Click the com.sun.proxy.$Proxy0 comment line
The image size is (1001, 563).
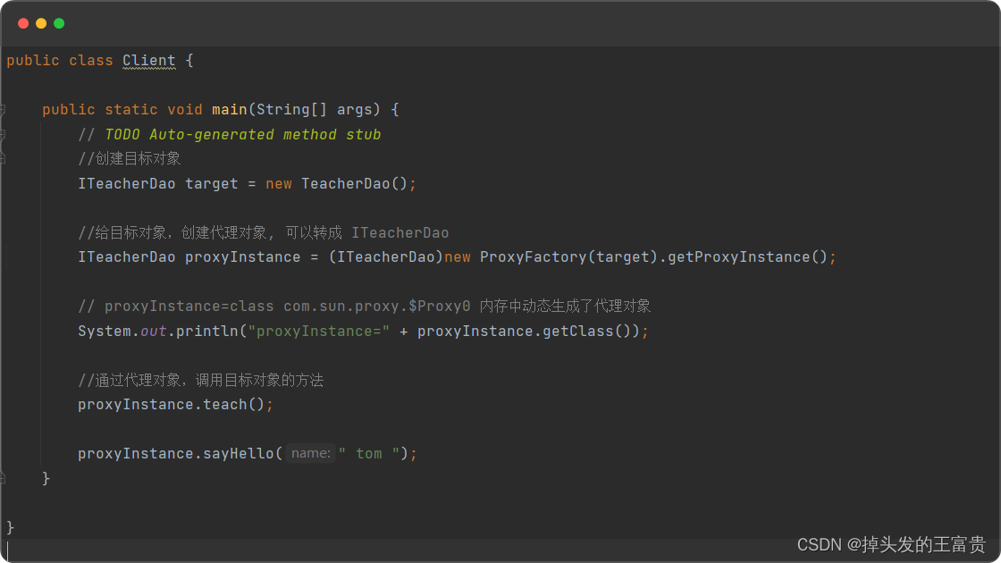pyautogui.click(x=364, y=307)
